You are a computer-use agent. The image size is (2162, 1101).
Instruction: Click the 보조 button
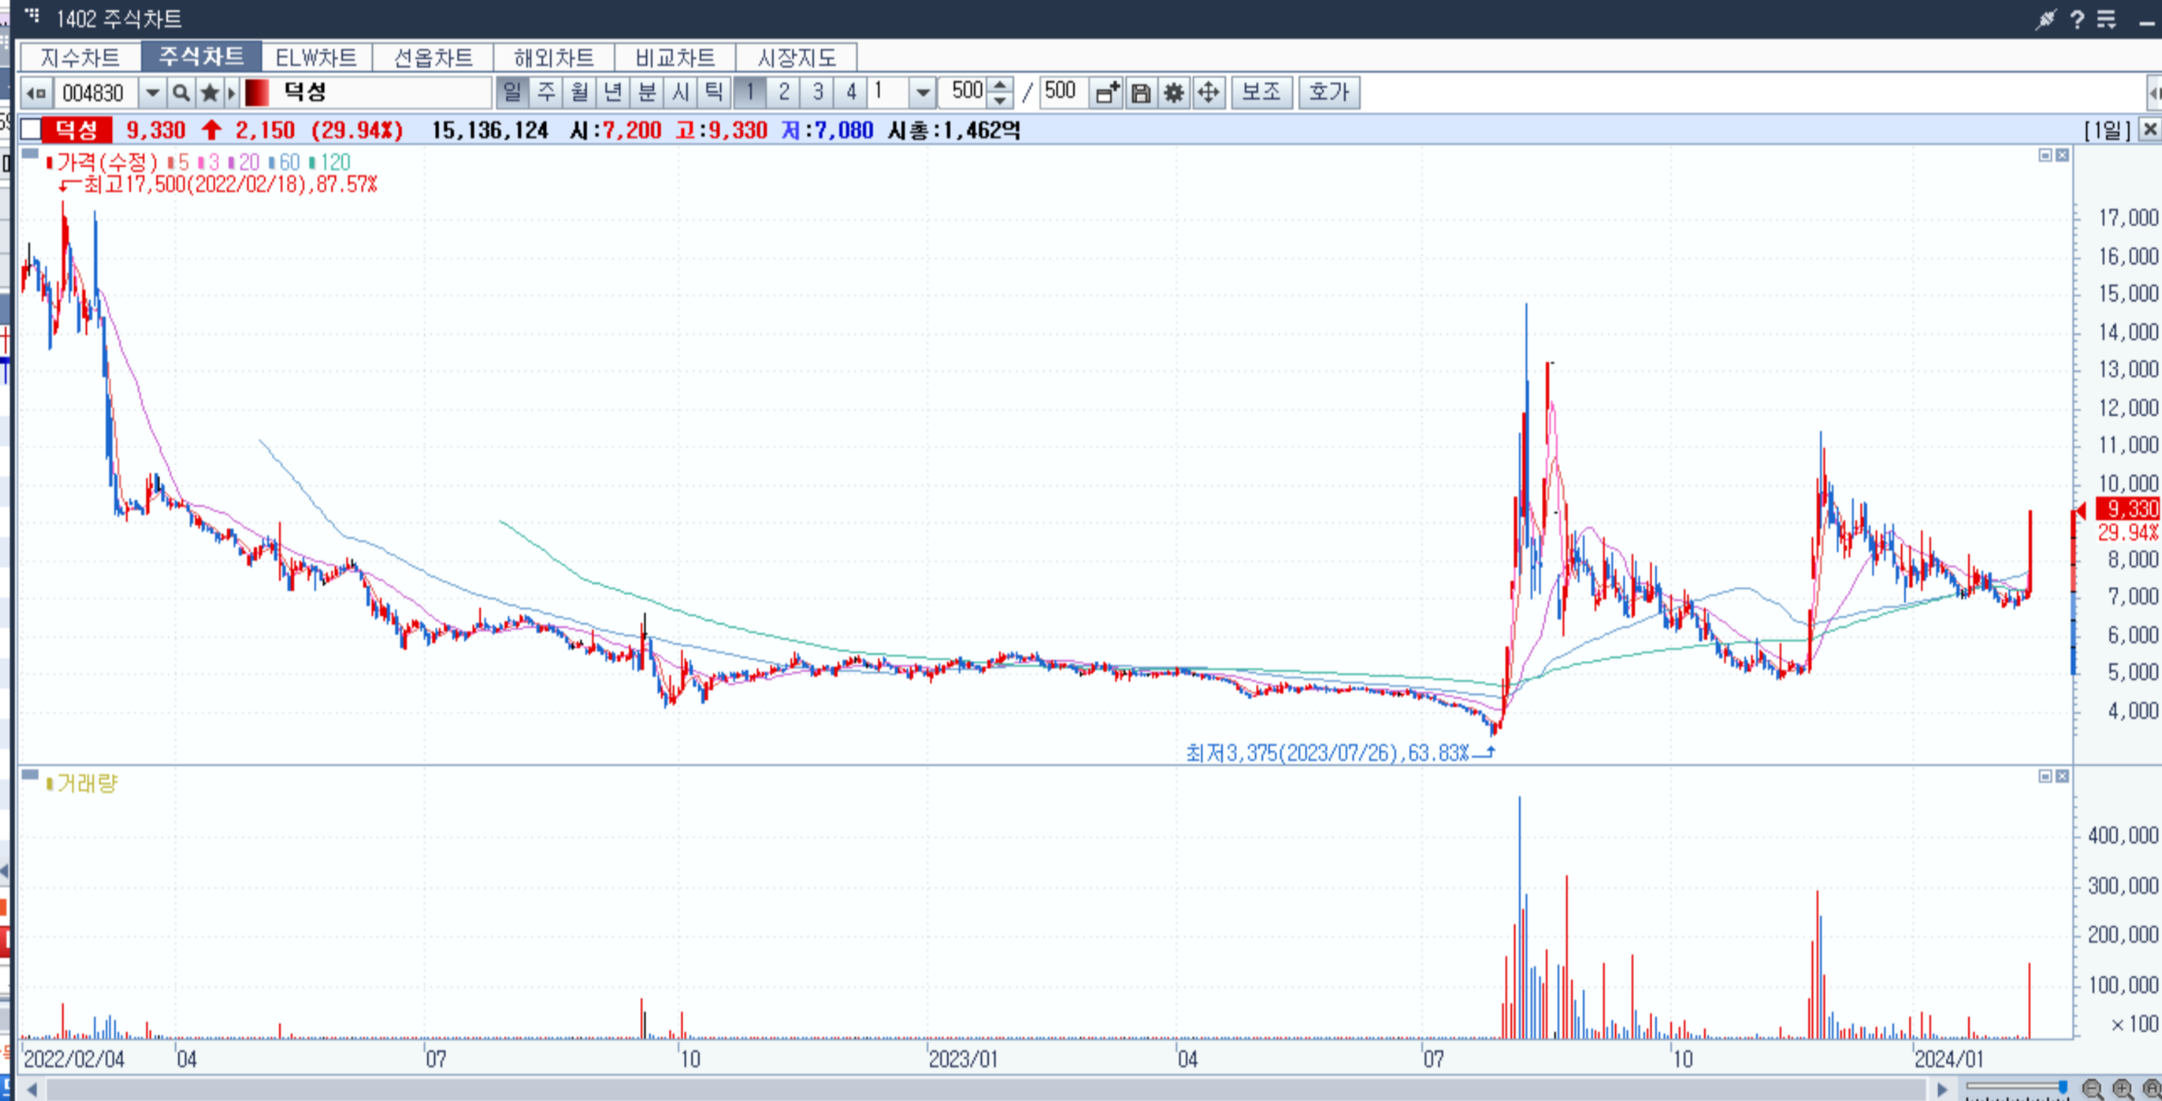[x=1261, y=92]
